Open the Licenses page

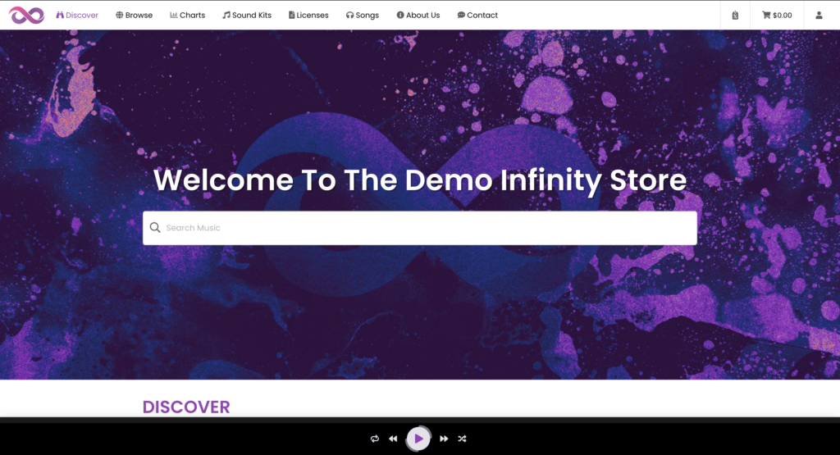tap(308, 15)
